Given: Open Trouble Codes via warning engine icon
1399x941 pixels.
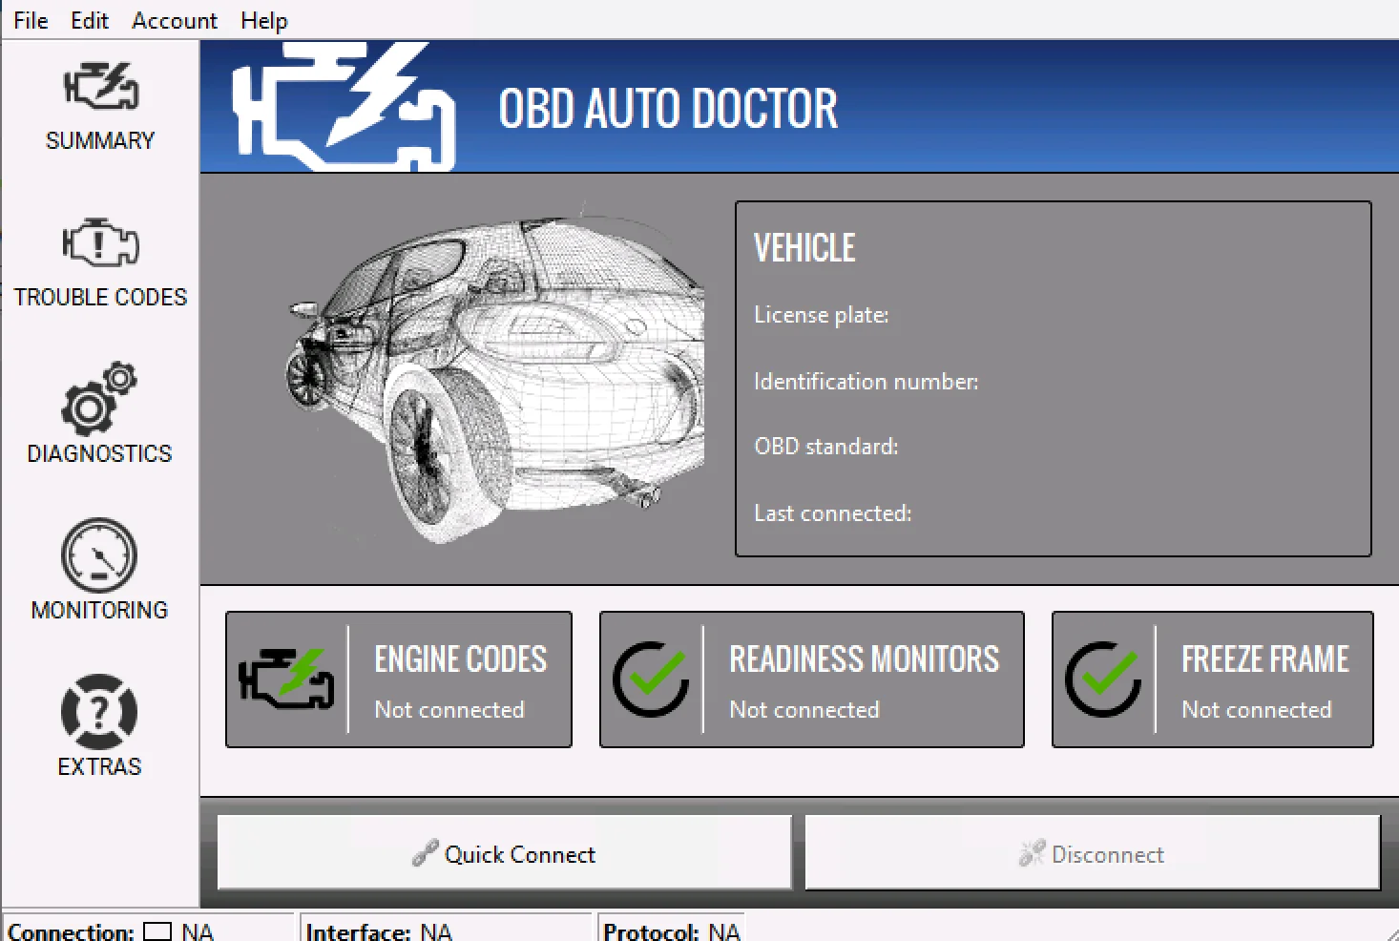Looking at the screenshot, I should [98, 243].
